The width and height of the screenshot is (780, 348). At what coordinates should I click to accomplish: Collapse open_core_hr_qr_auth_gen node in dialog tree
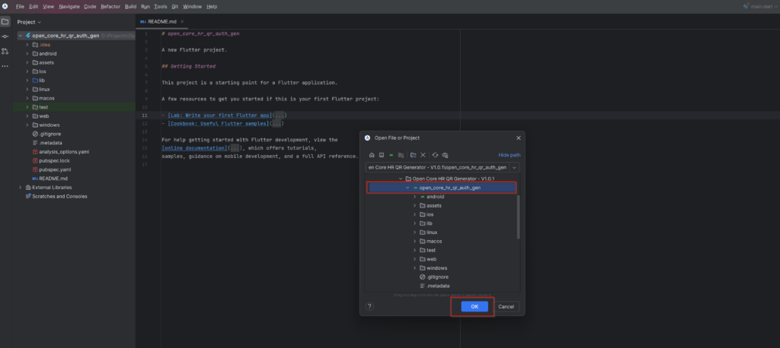[x=408, y=188]
